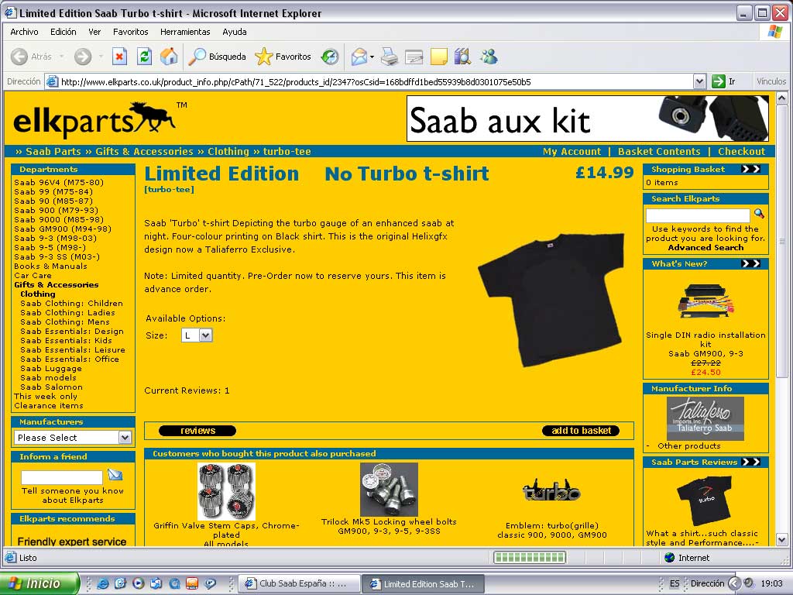Open Internet Explorer quick launch icon in taskbar
Viewport: 793px width, 595px height.
[x=103, y=583]
